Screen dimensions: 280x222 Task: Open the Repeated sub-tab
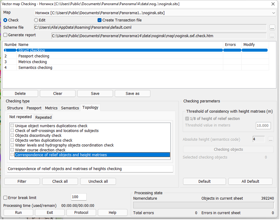point(43,117)
